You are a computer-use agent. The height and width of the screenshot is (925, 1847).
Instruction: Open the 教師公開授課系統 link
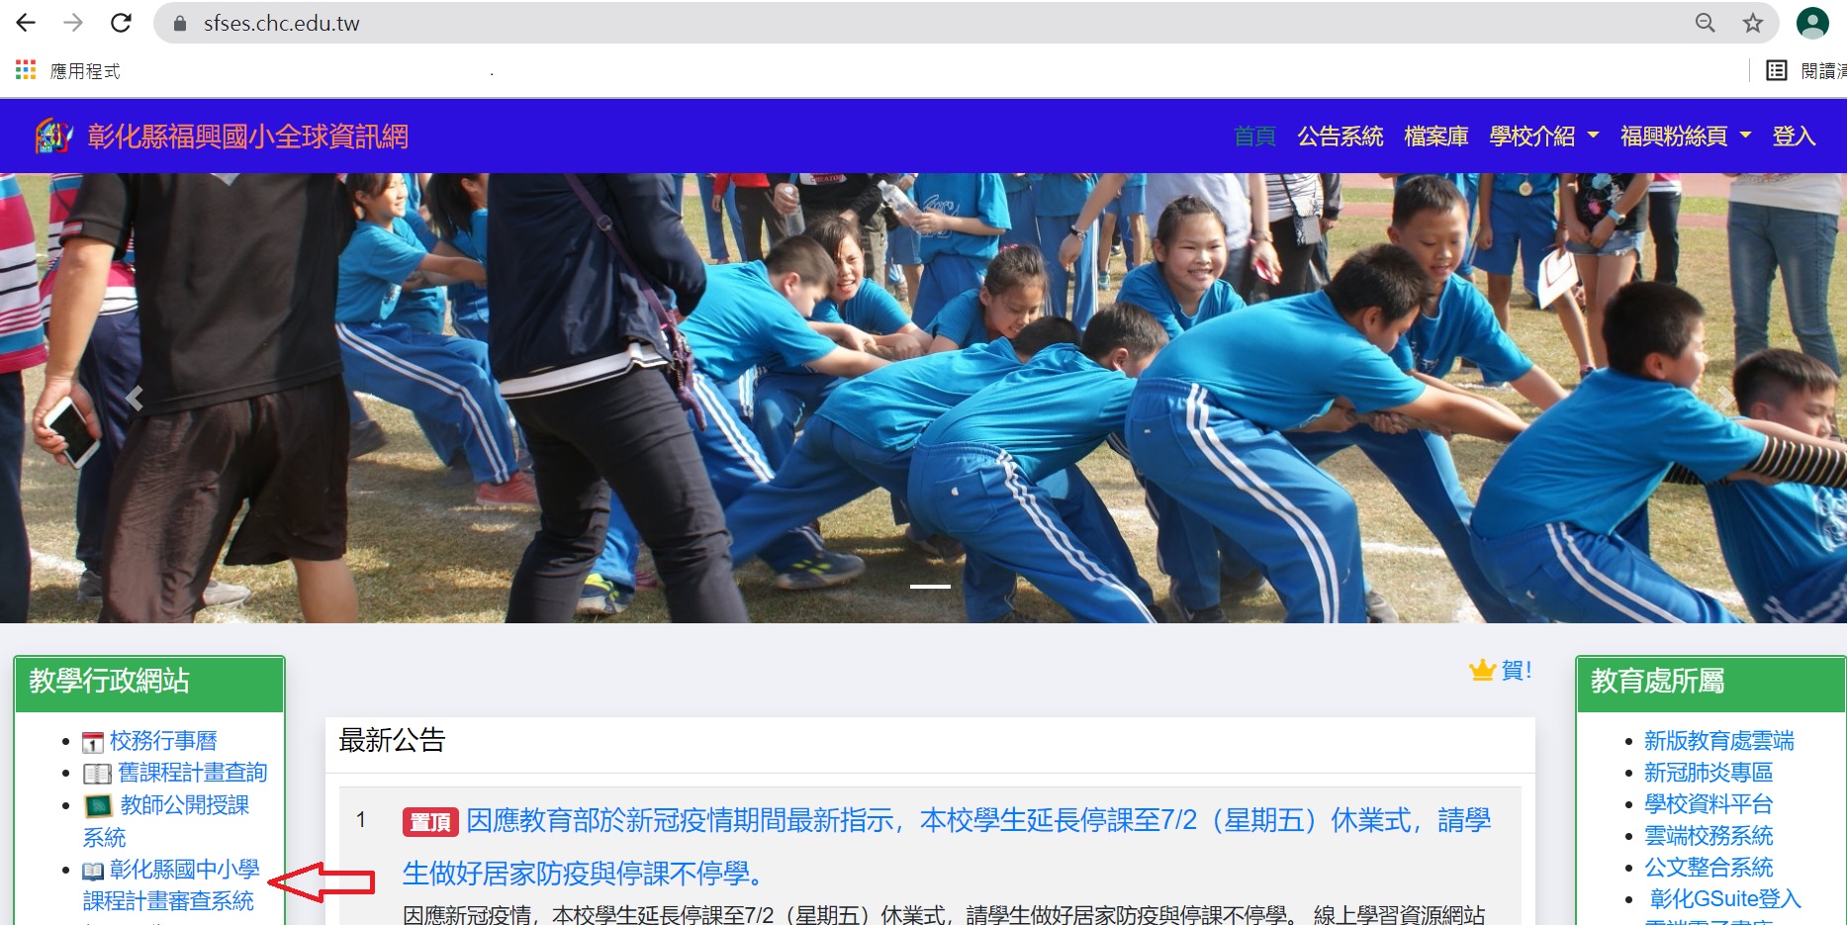166,821
